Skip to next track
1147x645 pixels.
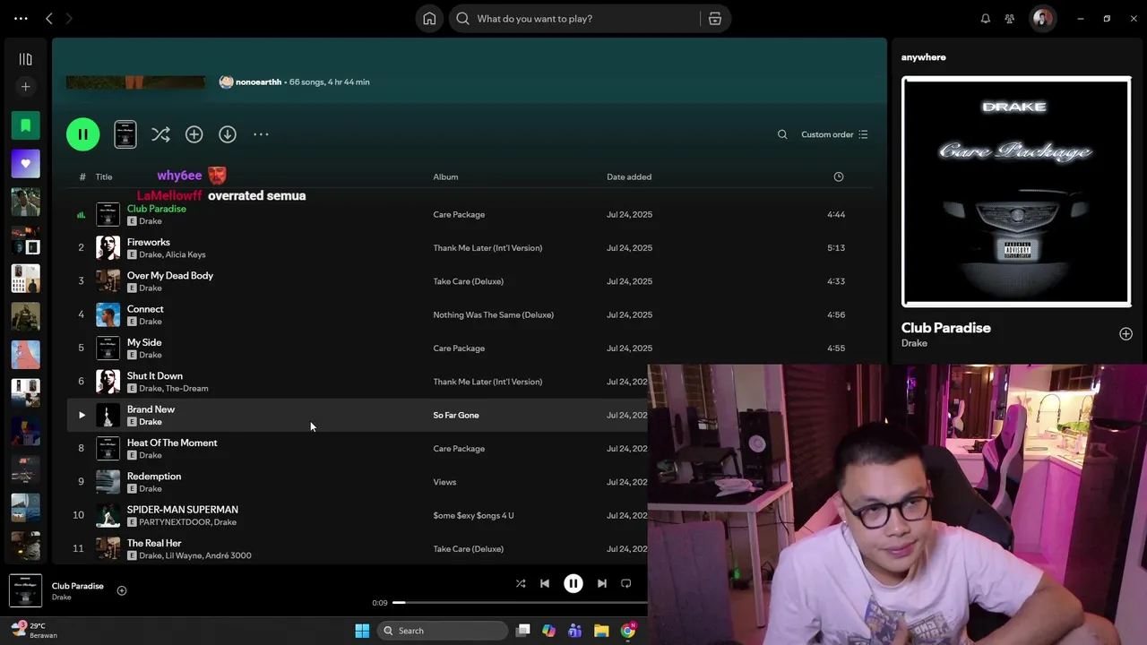[x=602, y=583]
